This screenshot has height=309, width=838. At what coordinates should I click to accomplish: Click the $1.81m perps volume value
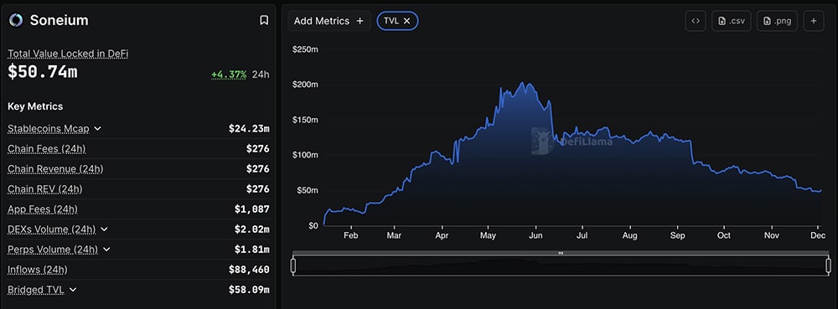pyautogui.click(x=251, y=250)
